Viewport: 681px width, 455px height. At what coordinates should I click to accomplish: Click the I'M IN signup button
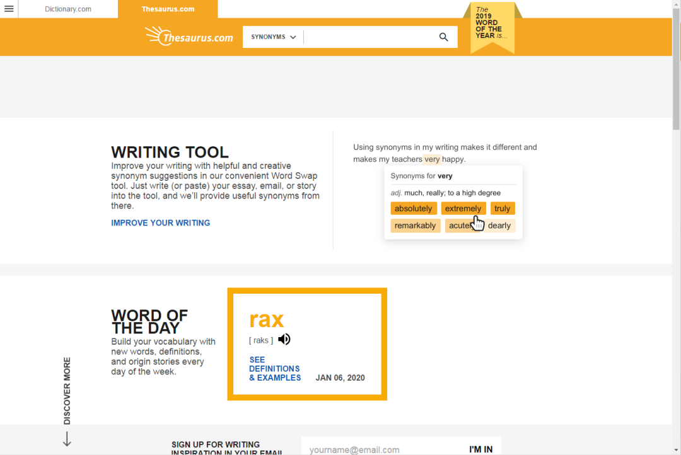pyautogui.click(x=480, y=449)
